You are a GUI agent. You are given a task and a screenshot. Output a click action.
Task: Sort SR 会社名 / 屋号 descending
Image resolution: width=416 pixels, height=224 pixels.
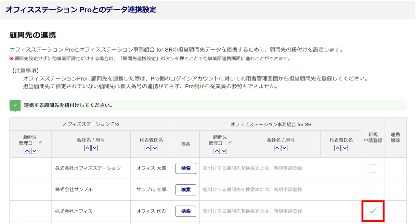284,148
